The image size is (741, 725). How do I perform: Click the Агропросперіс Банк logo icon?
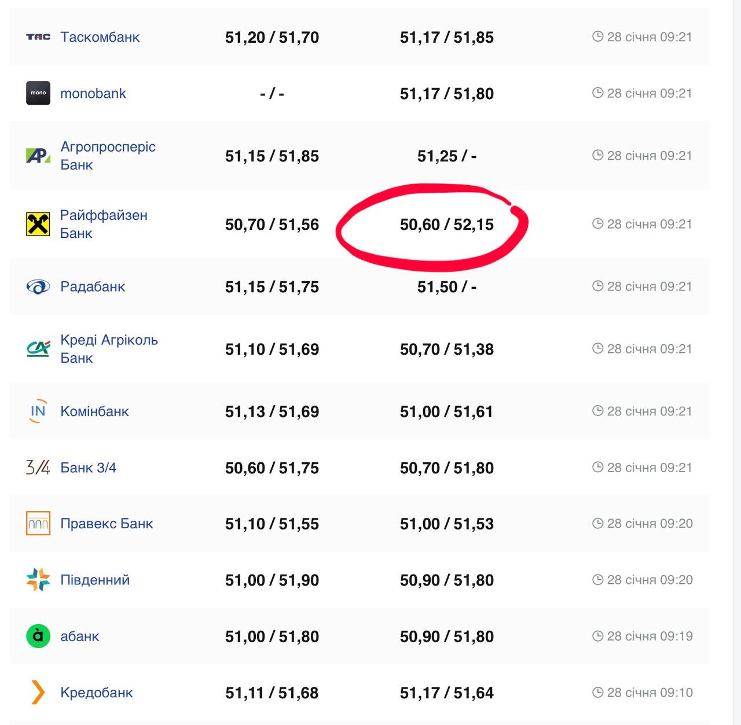pyautogui.click(x=38, y=156)
